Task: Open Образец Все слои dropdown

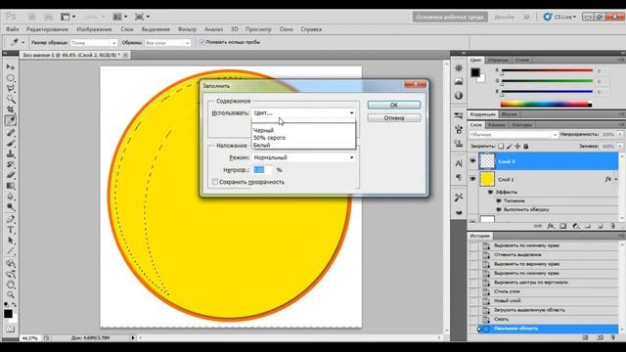Action: click(x=167, y=43)
